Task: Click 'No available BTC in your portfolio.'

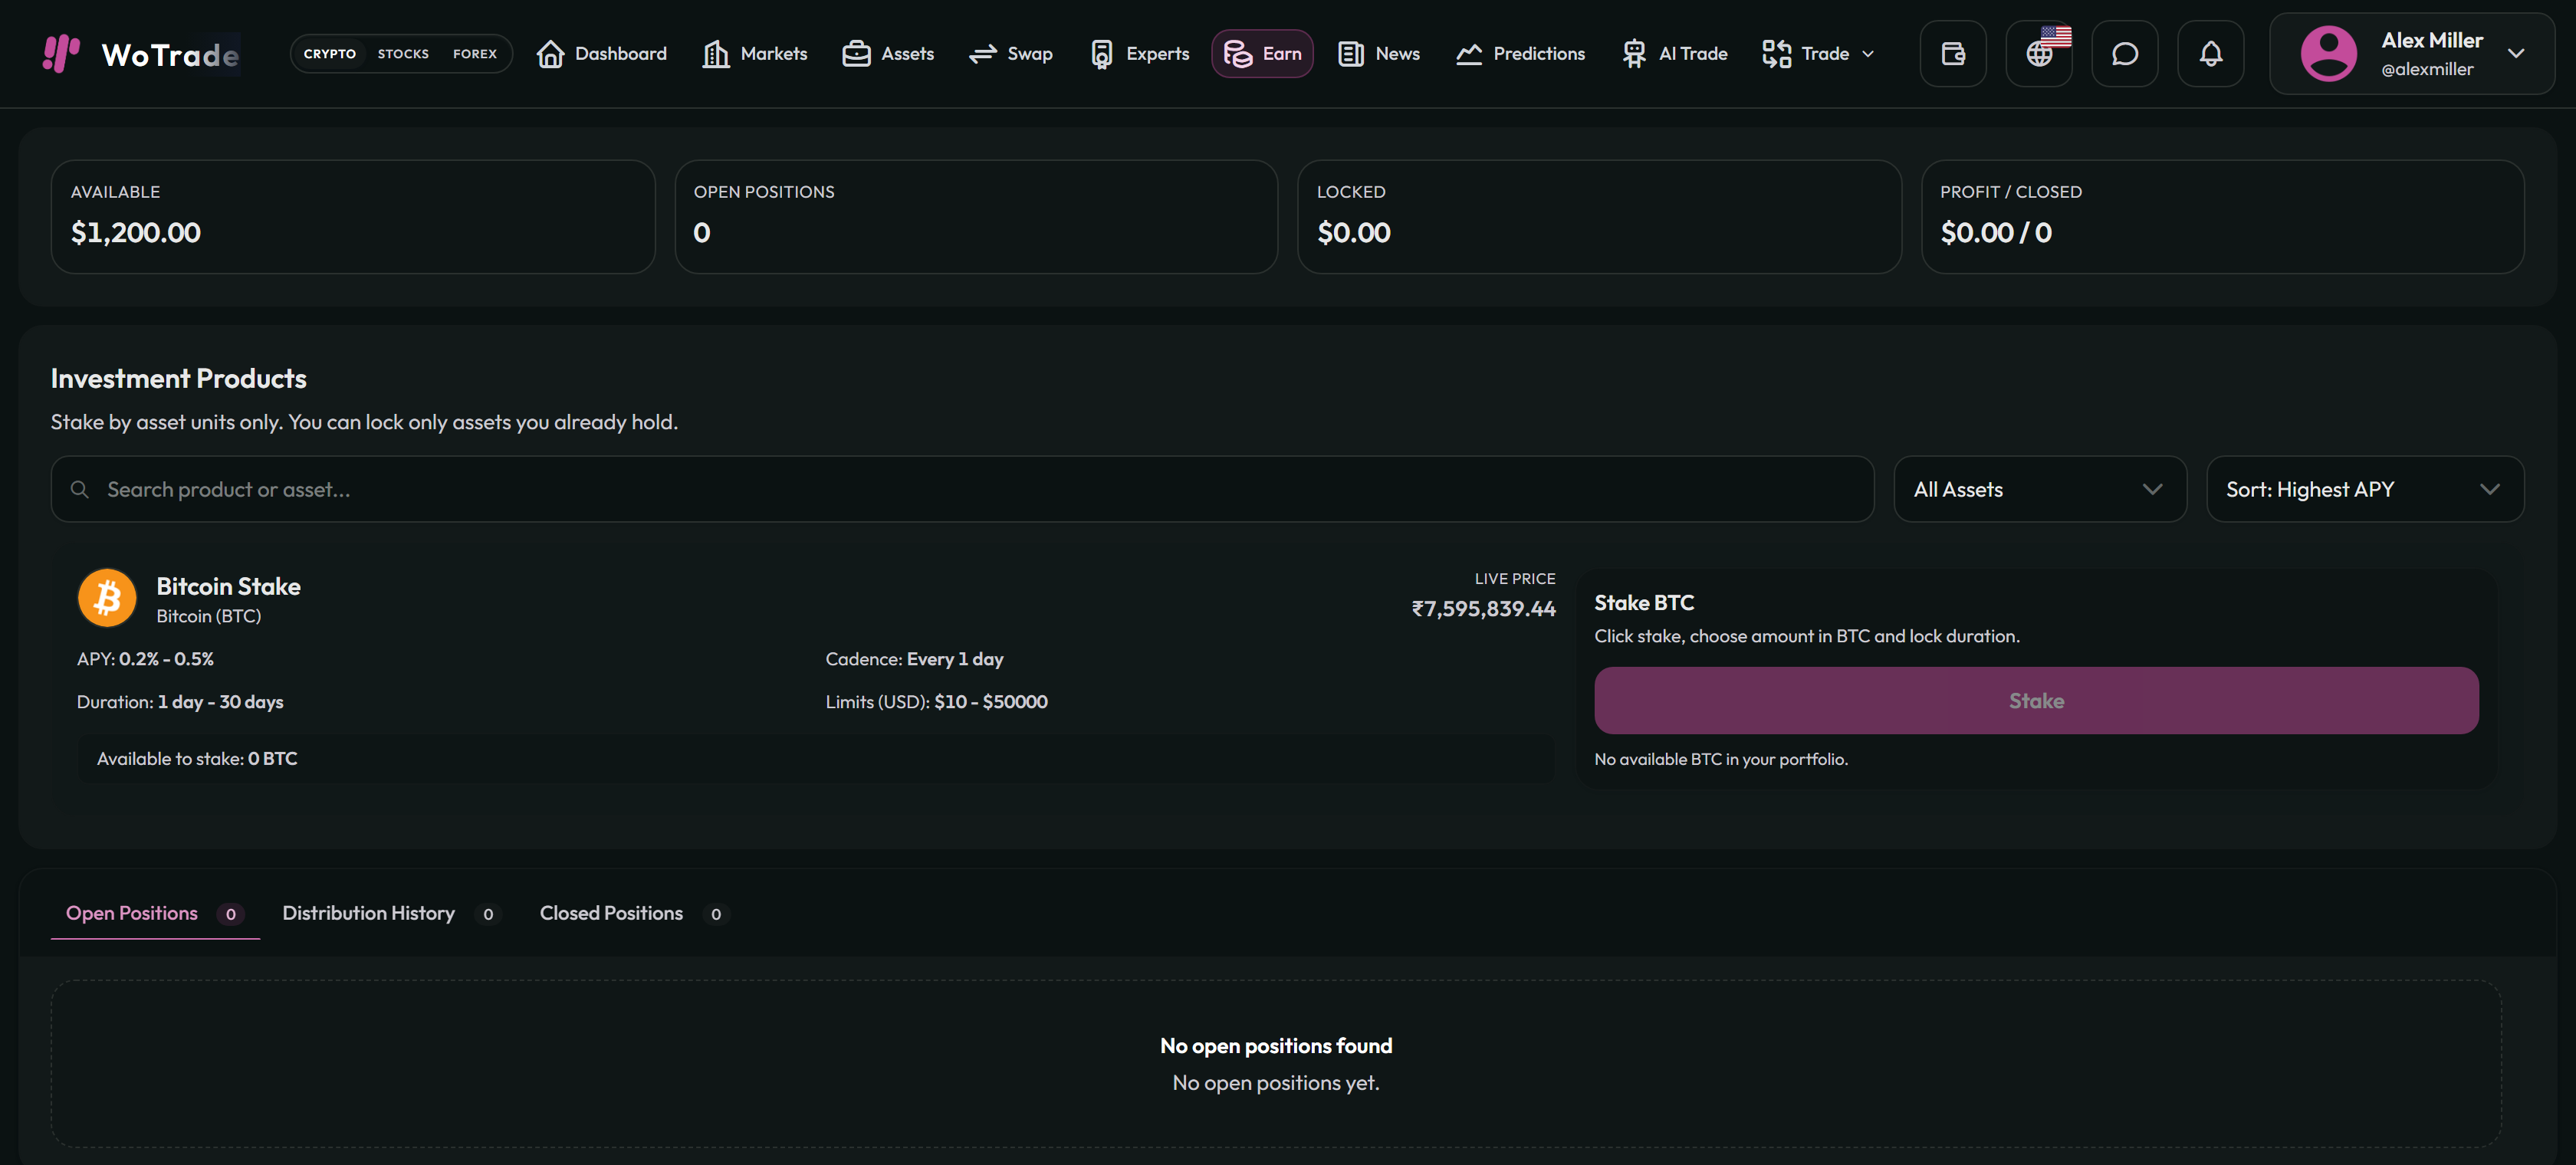Action: click(x=1720, y=759)
